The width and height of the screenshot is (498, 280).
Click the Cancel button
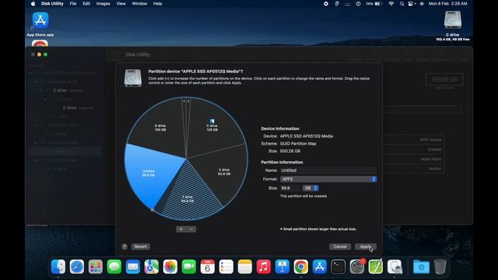pyautogui.click(x=340, y=247)
